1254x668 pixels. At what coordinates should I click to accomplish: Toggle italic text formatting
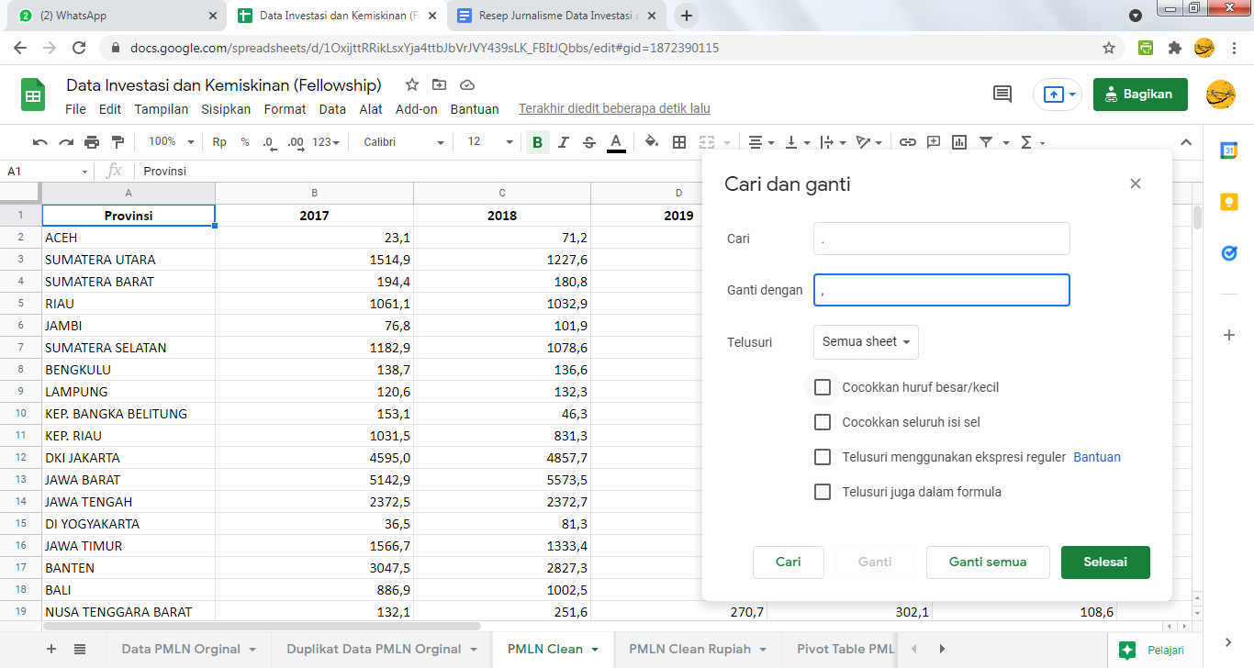[564, 142]
